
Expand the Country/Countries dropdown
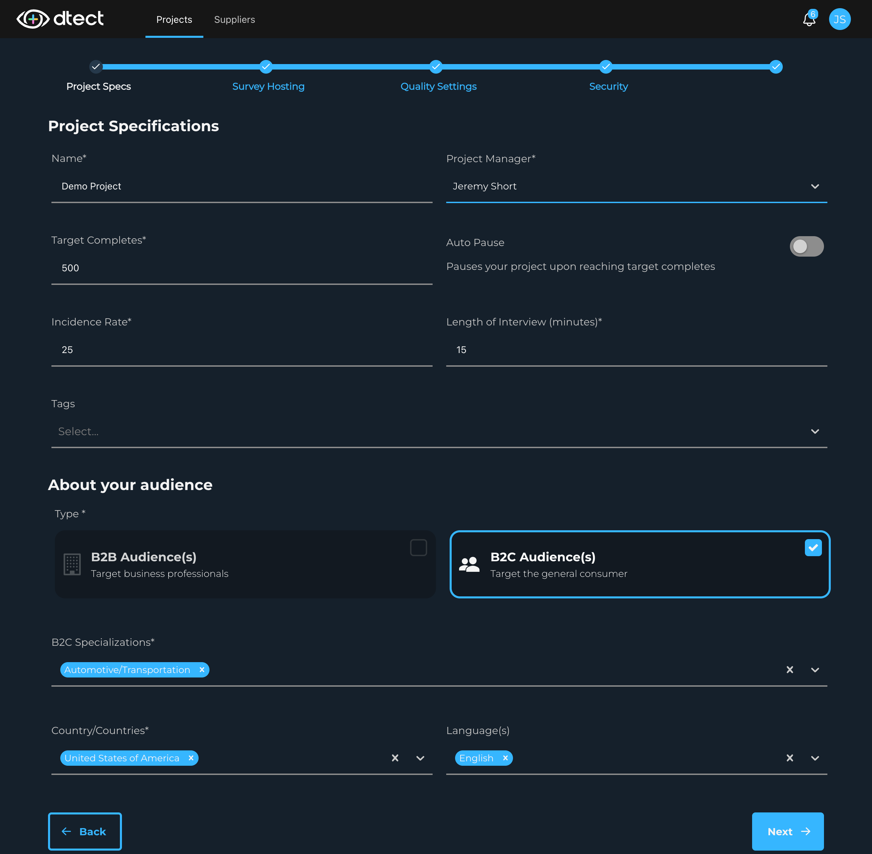coord(420,758)
